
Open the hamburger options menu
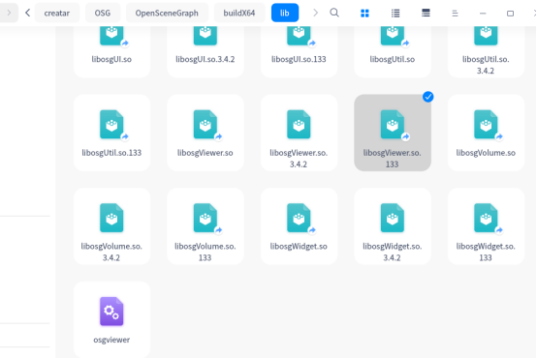(455, 14)
